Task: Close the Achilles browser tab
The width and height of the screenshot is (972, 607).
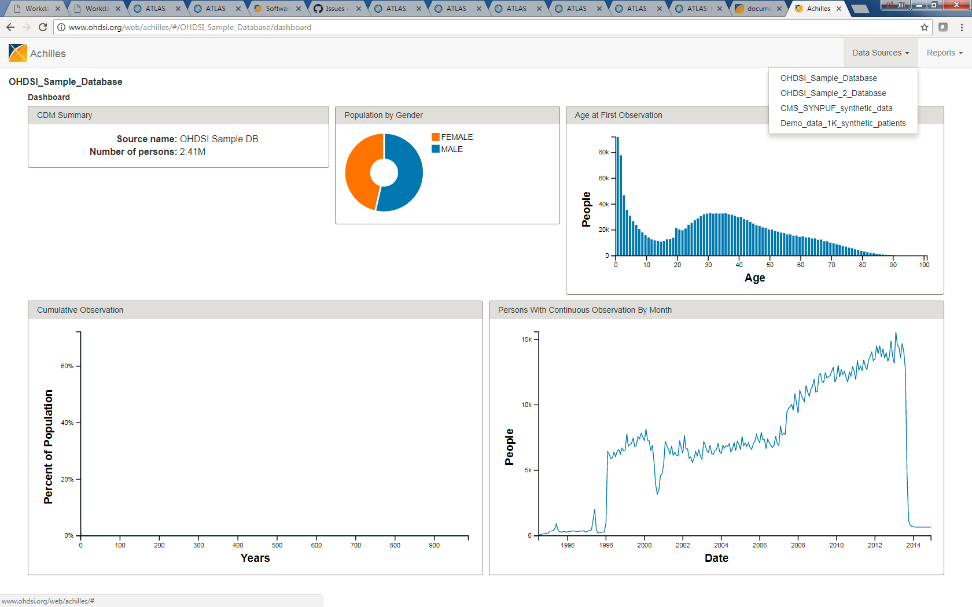Action: 839,9
